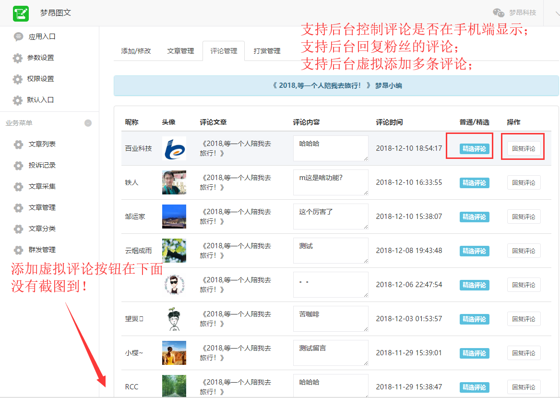Toggle 精选评论 for RCC's comment
The width and height of the screenshot is (560, 398).
coord(474,387)
